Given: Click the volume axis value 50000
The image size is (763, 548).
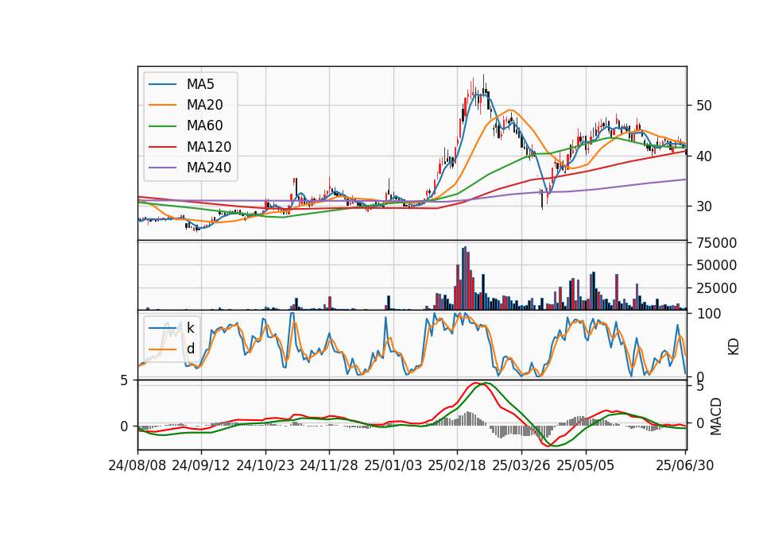Looking at the screenshot, I should [716, 265].
